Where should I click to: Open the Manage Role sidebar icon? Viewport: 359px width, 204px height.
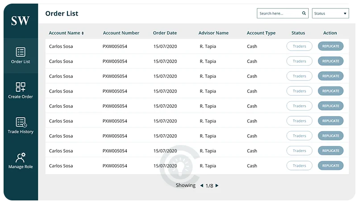point(21,157)
